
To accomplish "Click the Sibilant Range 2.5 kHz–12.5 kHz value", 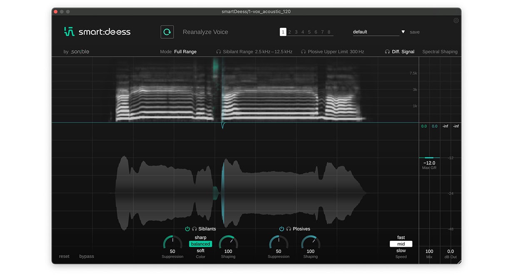I will tap(274, 52).
